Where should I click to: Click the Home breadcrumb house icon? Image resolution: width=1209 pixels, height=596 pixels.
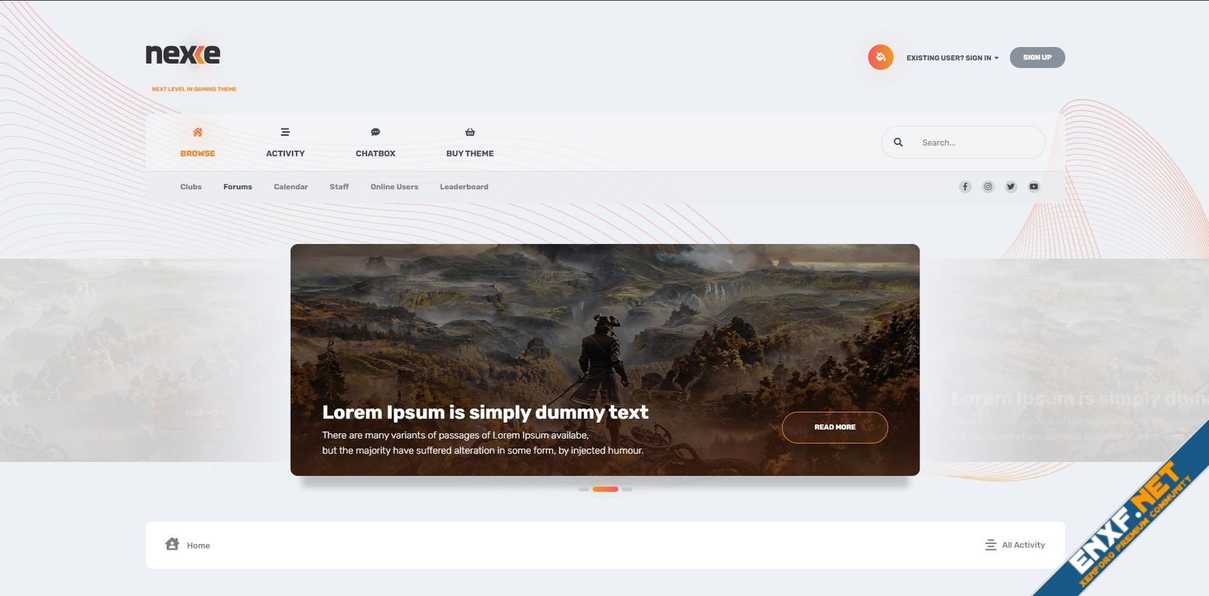[172, 544]
